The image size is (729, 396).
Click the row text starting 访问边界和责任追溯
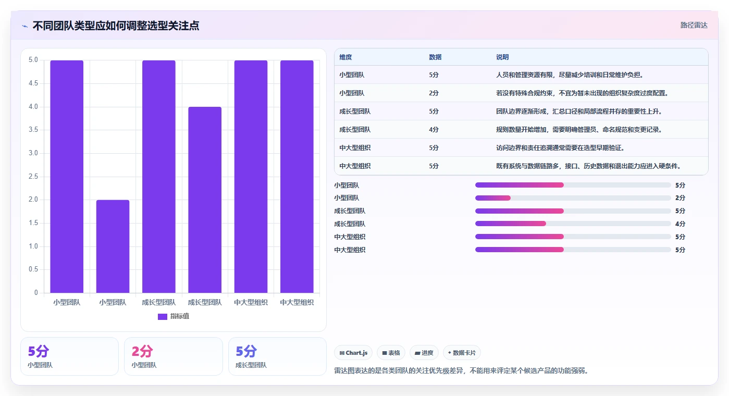pos(560,148)
